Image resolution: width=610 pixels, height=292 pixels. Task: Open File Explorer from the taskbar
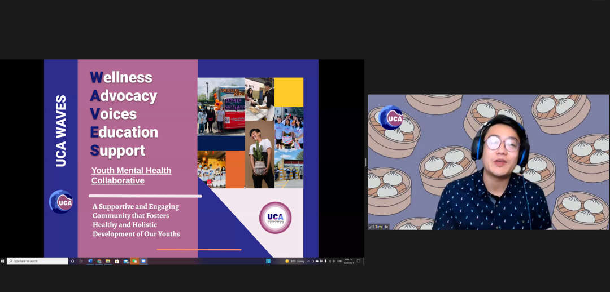coord(108,261)
